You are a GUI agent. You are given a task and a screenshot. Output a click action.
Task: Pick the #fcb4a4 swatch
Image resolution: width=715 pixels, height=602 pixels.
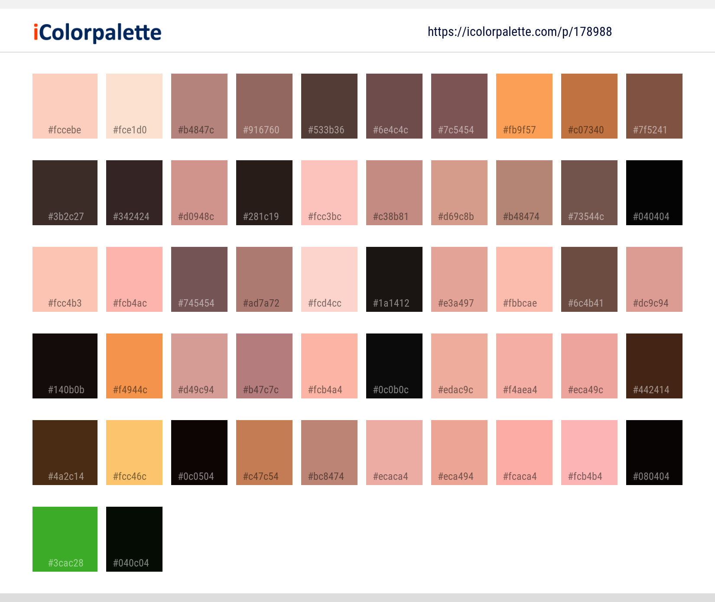pos(329,366)
